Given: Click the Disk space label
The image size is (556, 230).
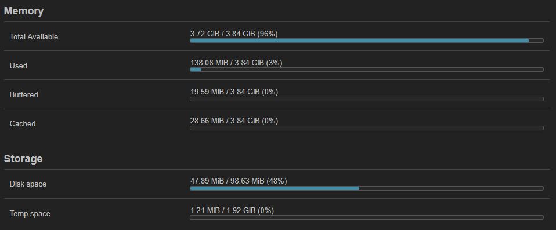Looking at the screenshot, I should click(28, 184).
